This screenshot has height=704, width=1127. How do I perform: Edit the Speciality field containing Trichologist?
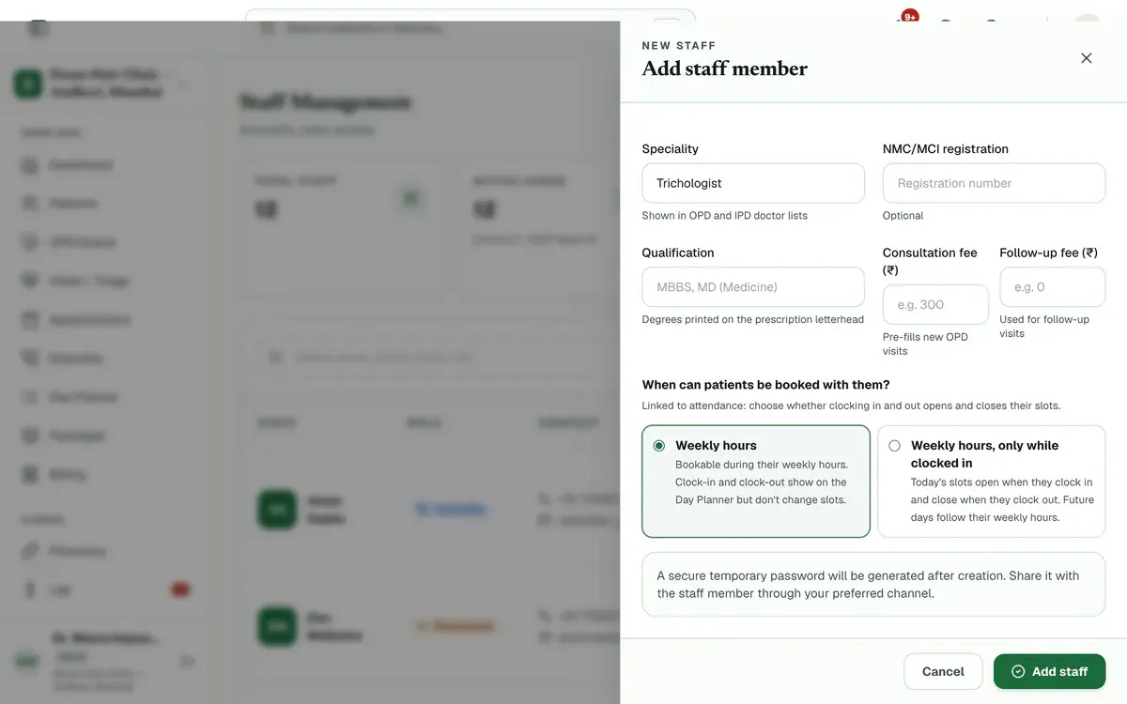tap(753, 183)
